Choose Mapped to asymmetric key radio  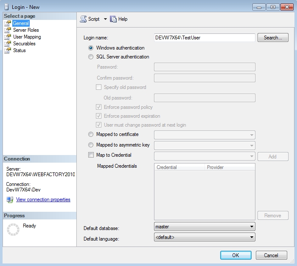coord(91,145)
